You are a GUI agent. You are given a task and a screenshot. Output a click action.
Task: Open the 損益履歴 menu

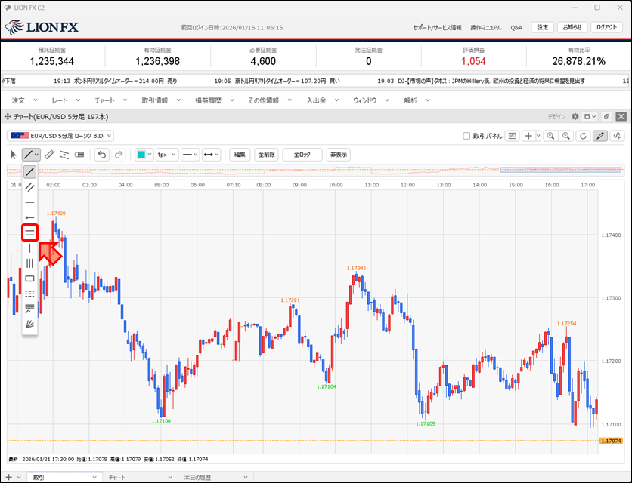(212, 100)
